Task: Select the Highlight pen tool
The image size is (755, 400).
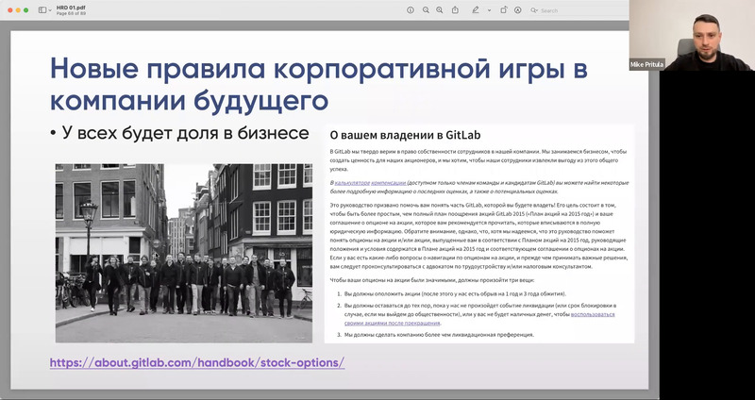Action: coord(476,9)
